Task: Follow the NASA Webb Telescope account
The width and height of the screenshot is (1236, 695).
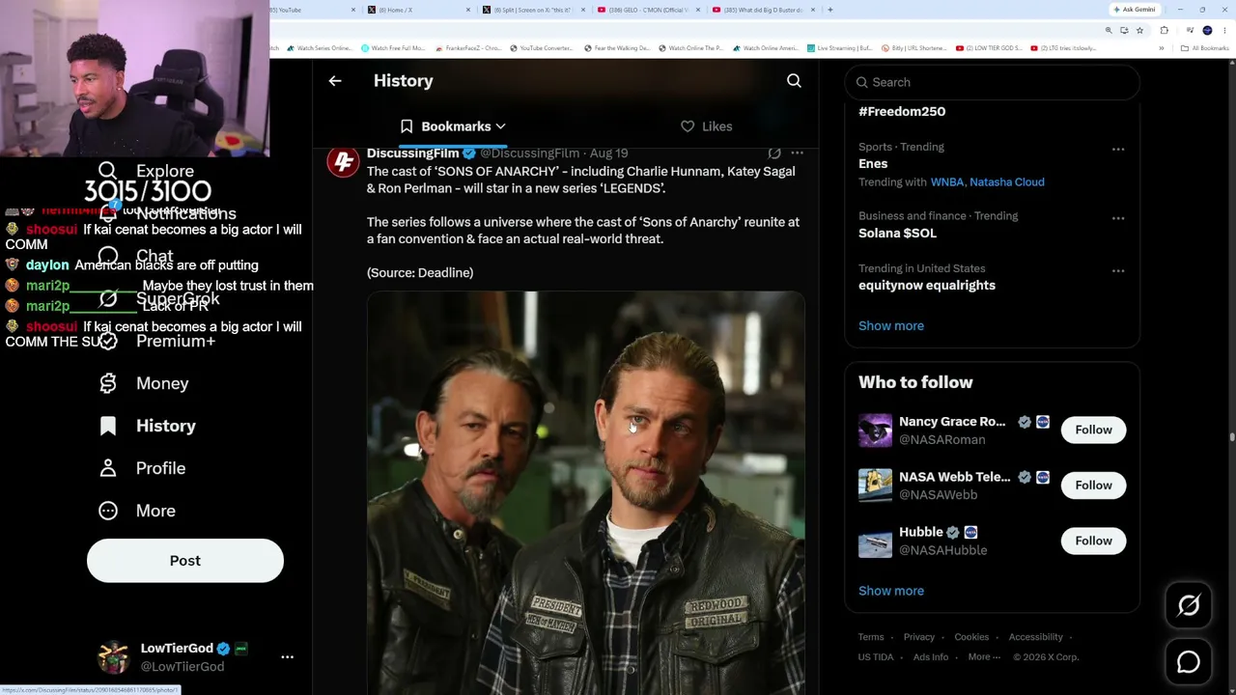Action: pos(1093,485)
